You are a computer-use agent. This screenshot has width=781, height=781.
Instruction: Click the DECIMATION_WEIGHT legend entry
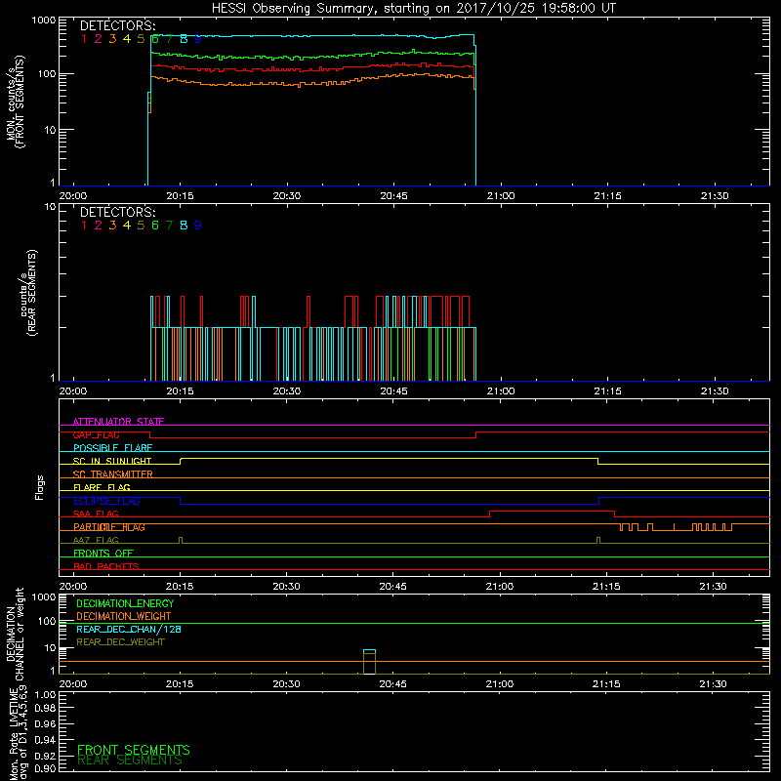pyautogui.click(x=124, y=617)
